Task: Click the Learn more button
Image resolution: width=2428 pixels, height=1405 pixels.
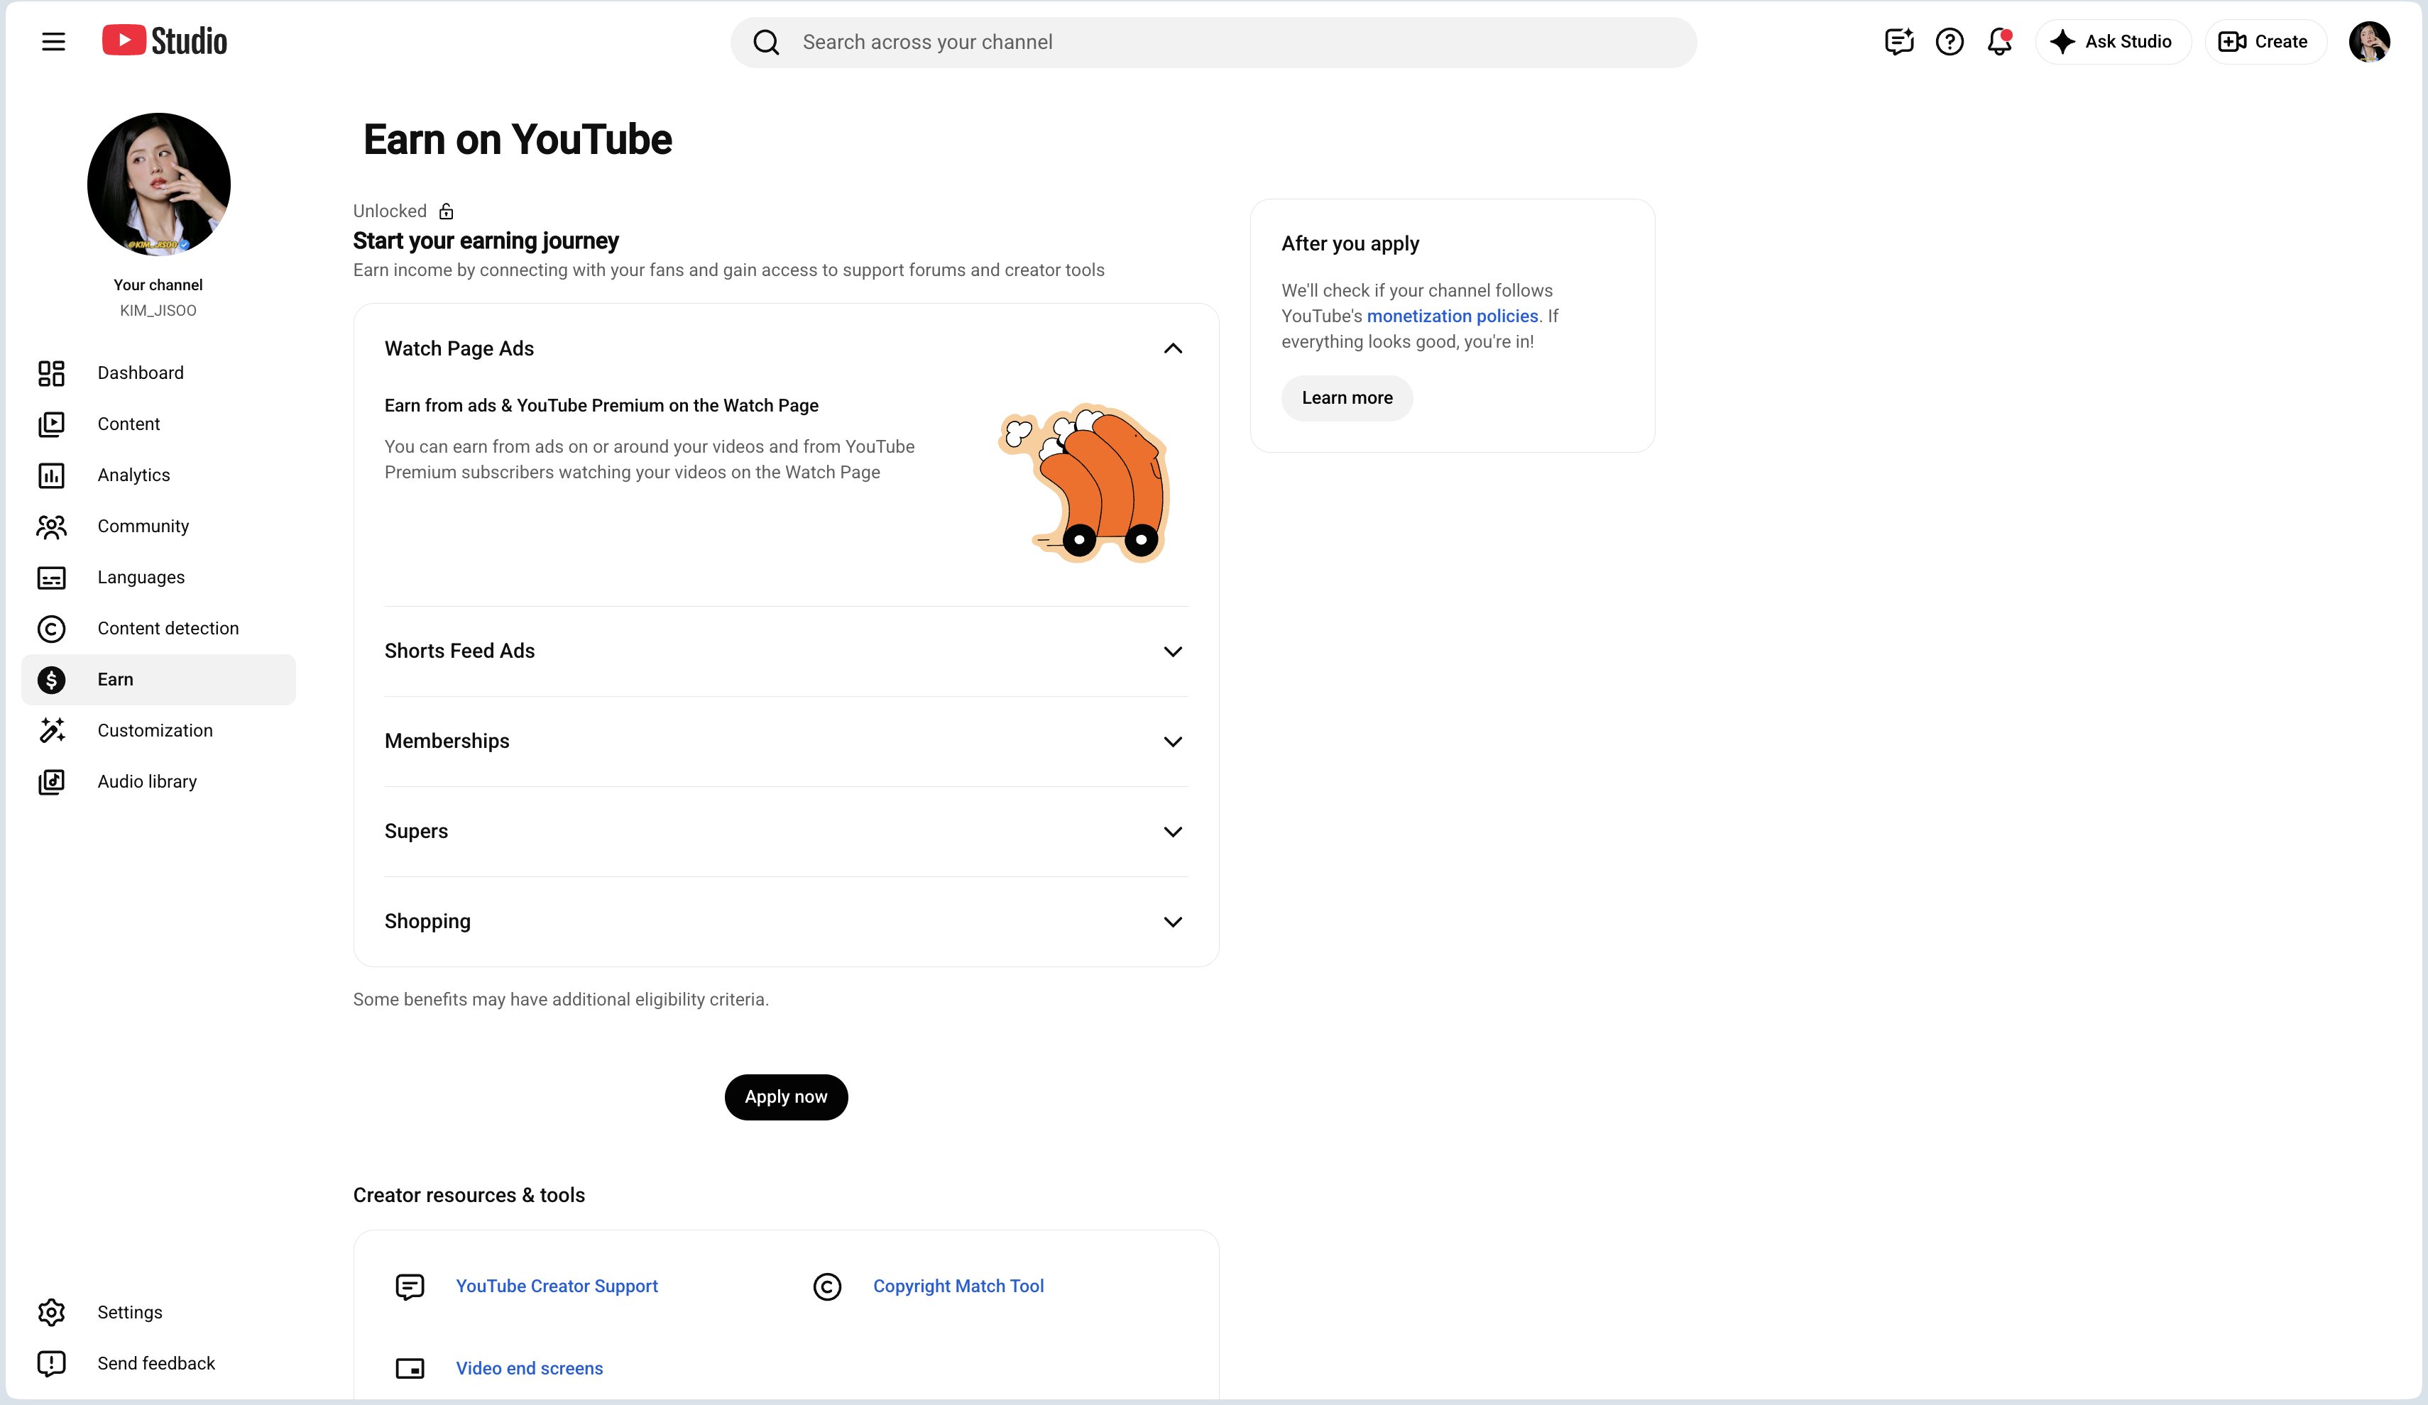Action: pos(1347,397)
